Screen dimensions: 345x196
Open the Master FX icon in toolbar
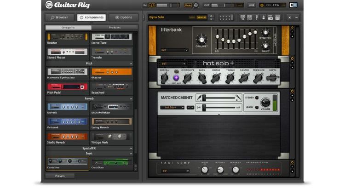(x=277, y=17)
